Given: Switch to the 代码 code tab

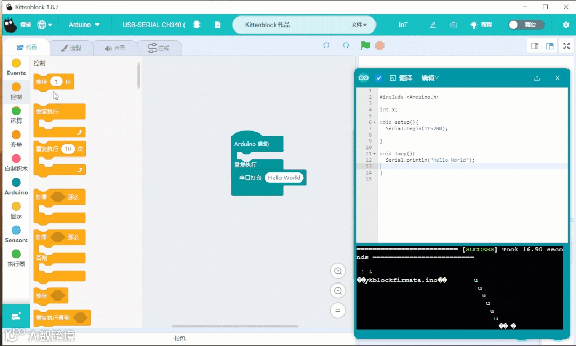Looking at the screenshot, I should coord(27,47).
